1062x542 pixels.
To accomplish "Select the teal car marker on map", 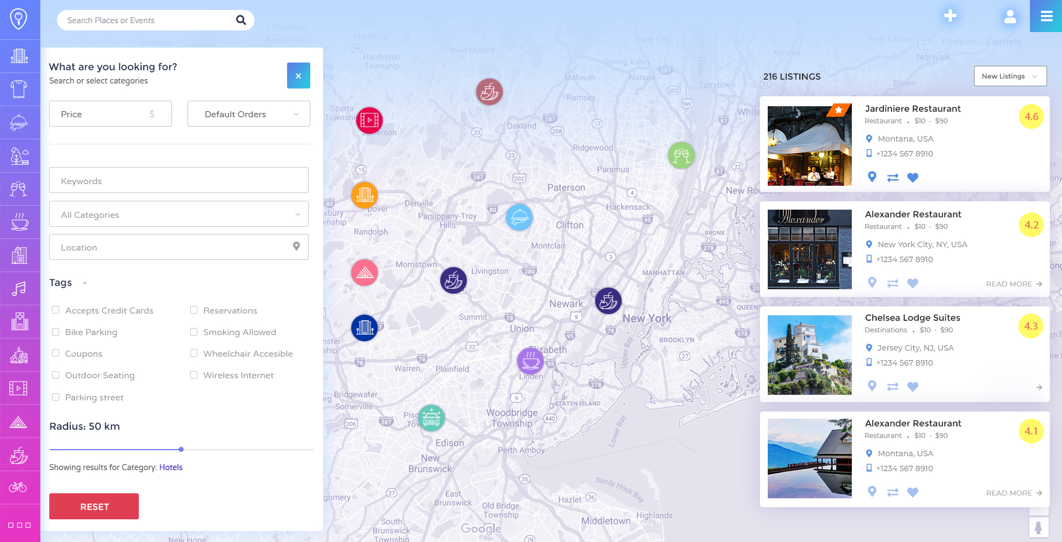I will [431, 418].
